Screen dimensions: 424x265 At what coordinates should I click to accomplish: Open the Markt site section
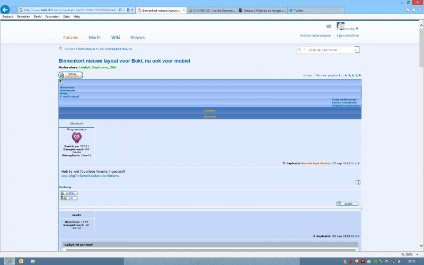[x=95, y=37]
